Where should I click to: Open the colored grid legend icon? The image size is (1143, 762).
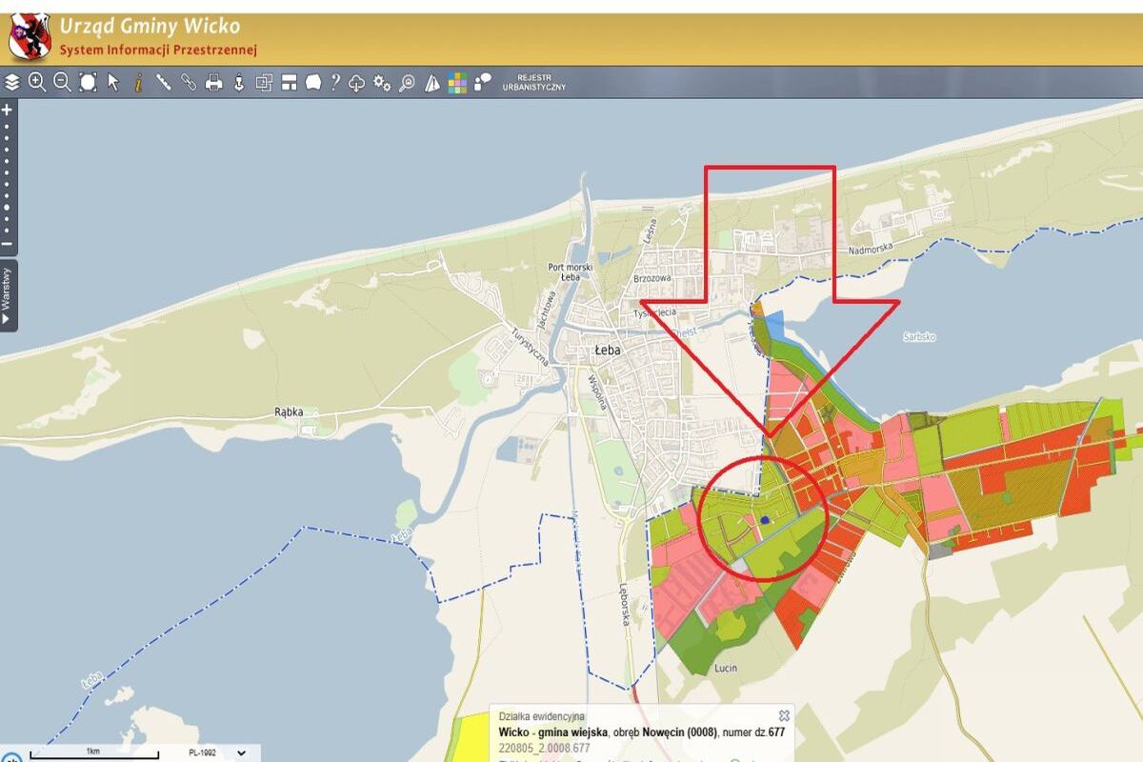[458, 83]
